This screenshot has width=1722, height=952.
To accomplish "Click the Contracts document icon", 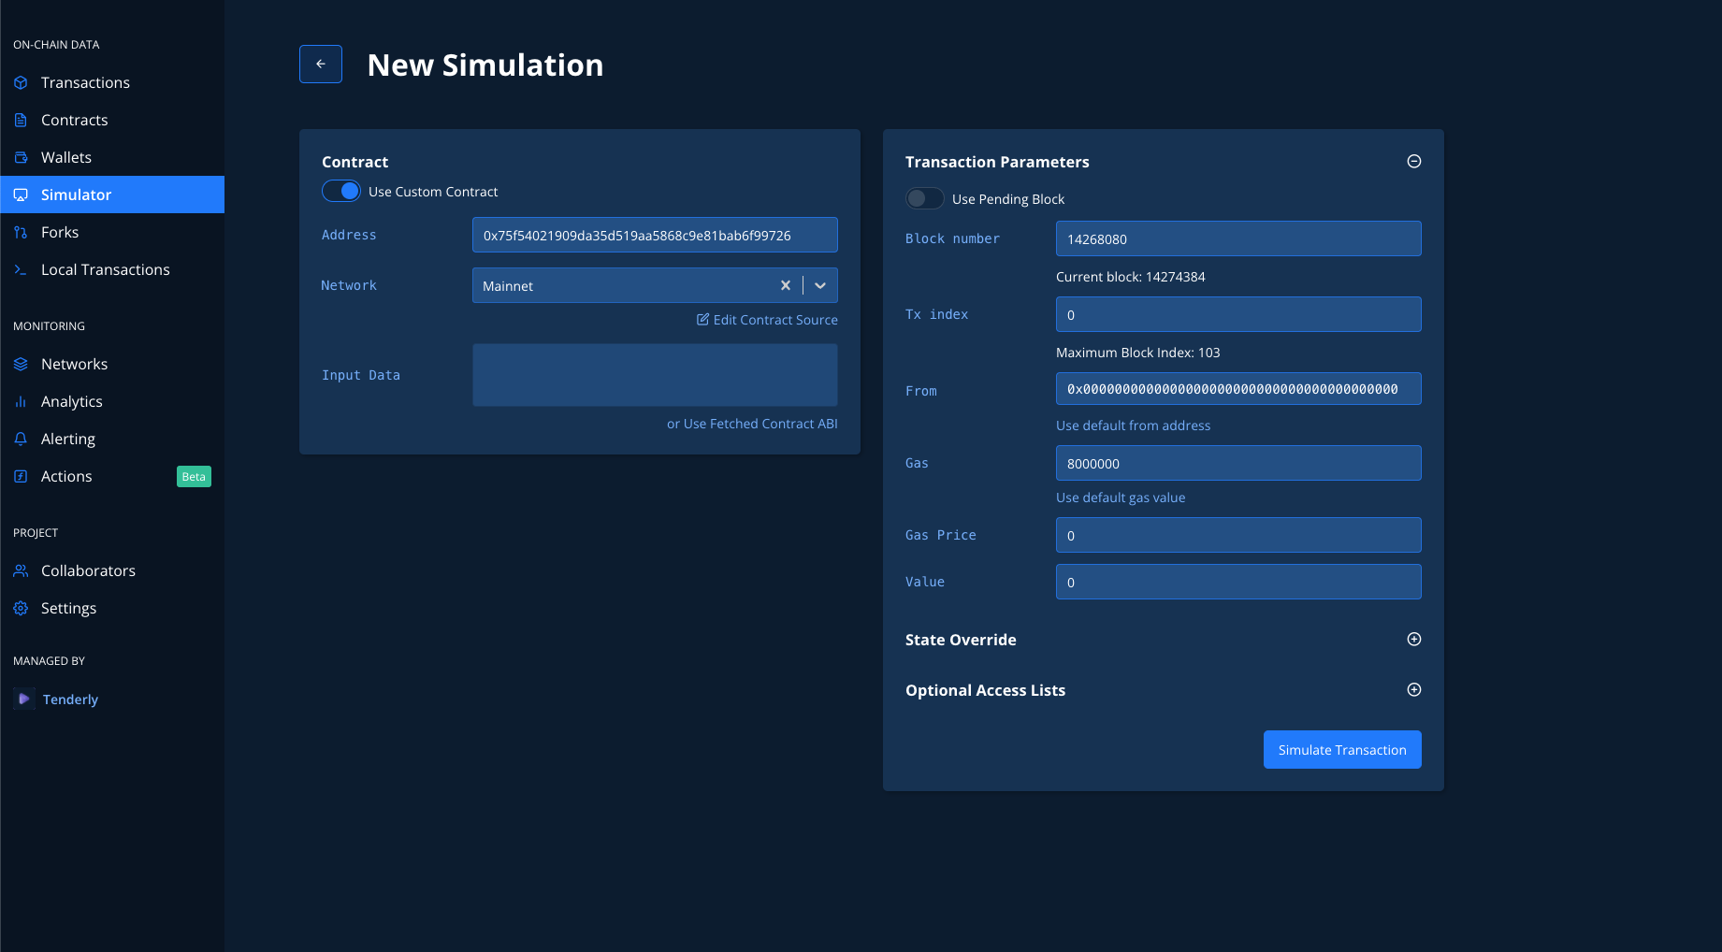I will point(21,121).
